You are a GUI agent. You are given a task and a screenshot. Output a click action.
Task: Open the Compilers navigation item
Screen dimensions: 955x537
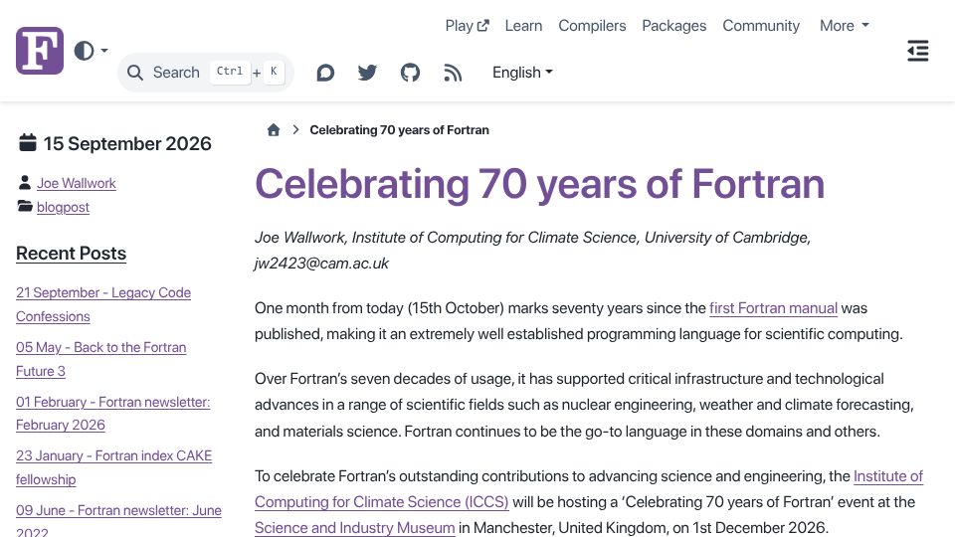click(x=592, y=26)
